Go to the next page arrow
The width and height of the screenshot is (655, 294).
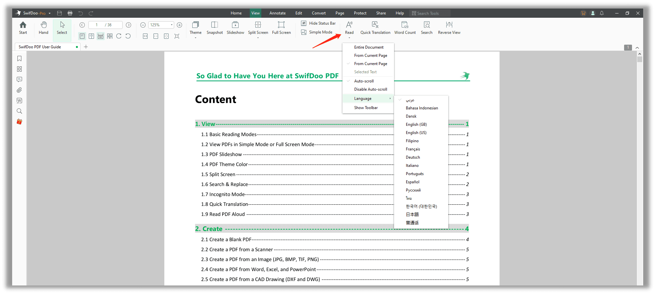click(129, 25)
